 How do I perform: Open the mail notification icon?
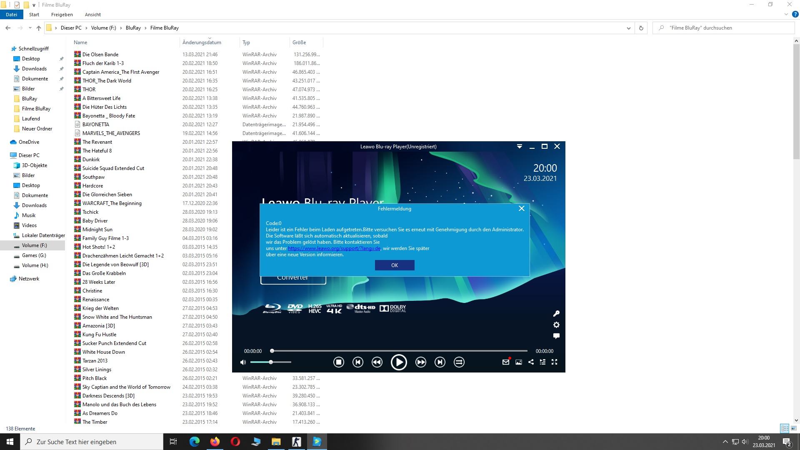click(x=506, y=362)
